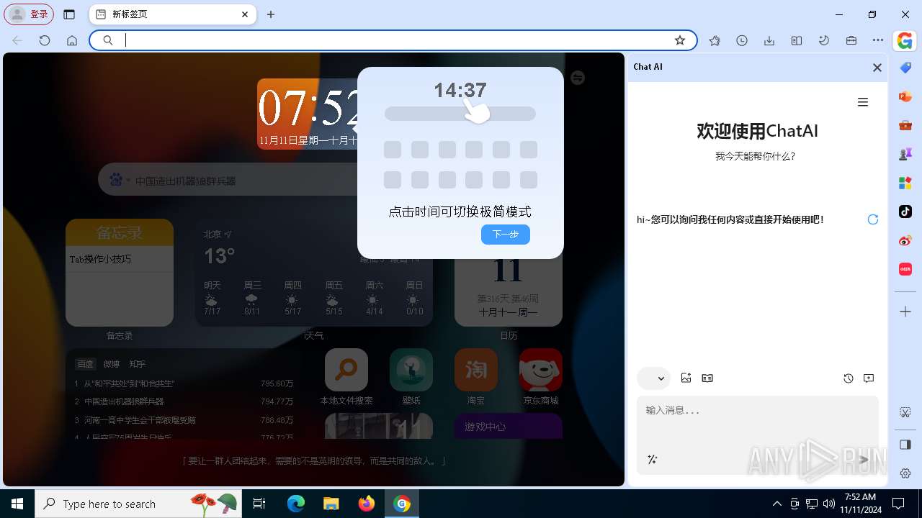Open the toolbox briefcase icon
Screen dimensions: 922x518
pyautogui.click(x=851, y=41)
